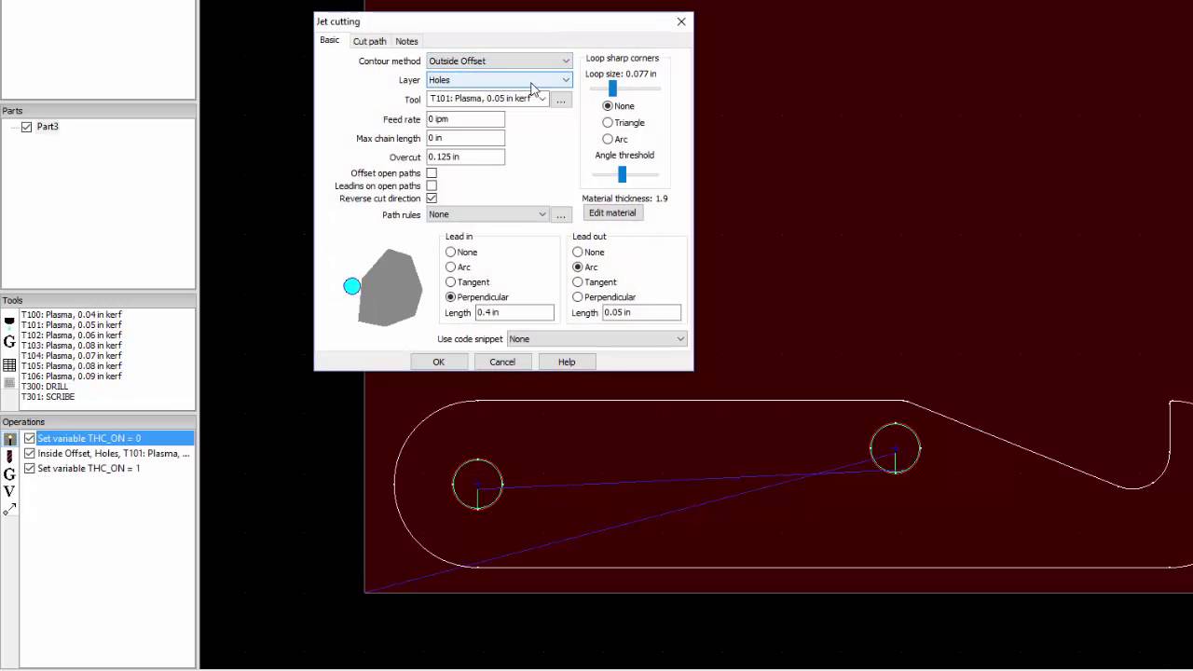
Task: Click the Help button
Action: click(x=567, y=363)
